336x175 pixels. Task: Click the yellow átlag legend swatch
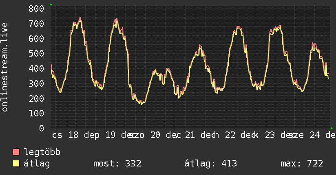16,164
